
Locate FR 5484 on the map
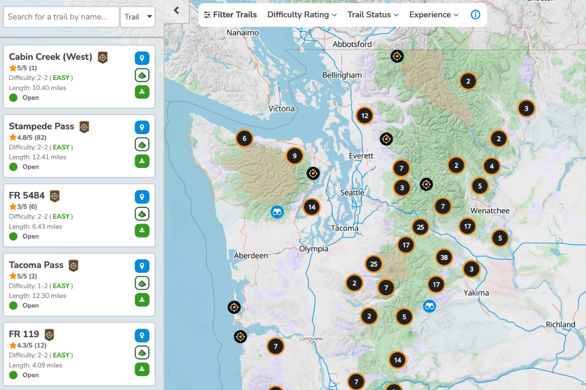142,197
